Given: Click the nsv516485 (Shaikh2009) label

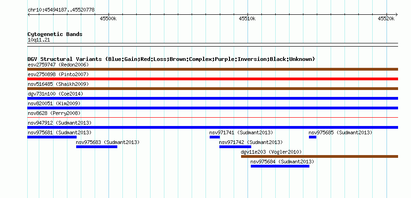Looking at the screenshot, I should tap(58, 84).
